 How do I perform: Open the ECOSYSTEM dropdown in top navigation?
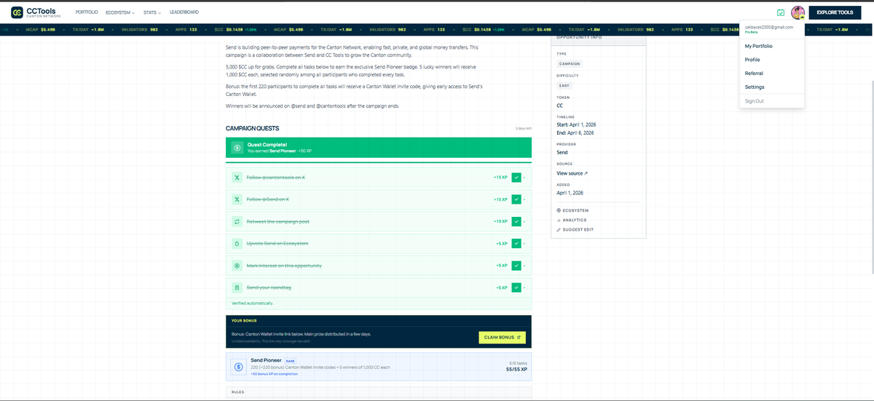coord(121,12)
